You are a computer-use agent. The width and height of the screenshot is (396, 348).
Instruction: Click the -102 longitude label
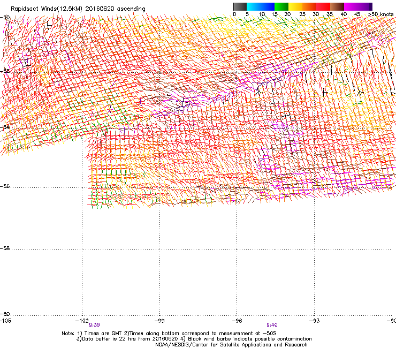point(82,321)
